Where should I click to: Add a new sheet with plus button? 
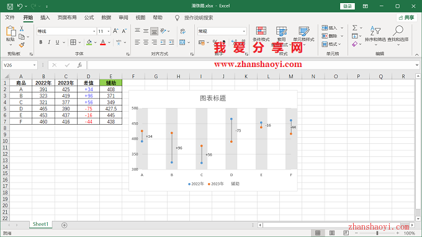coord(64,225)
